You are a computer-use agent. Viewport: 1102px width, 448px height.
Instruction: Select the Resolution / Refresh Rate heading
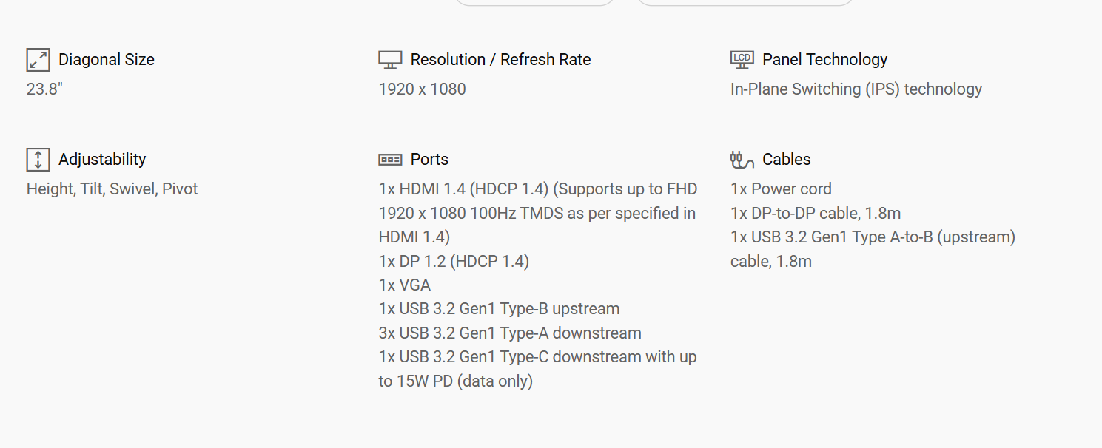point(500,60)
